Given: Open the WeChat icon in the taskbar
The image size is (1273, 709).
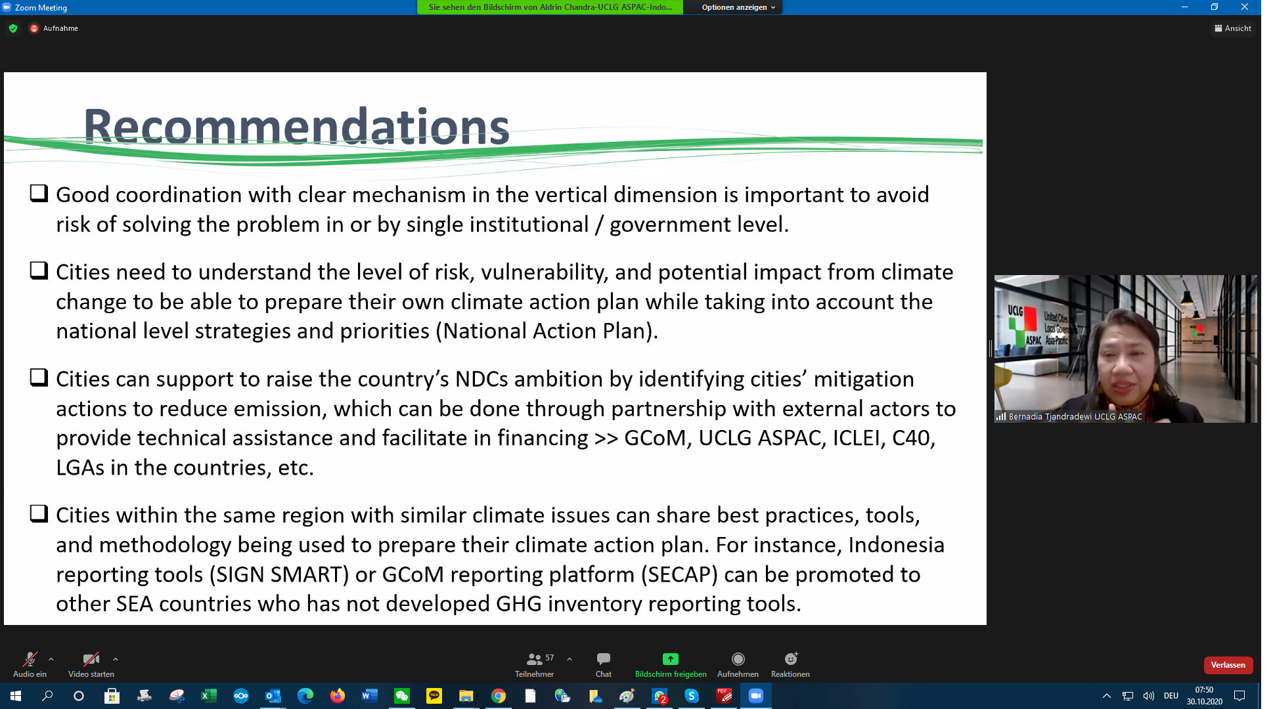Looking at the screenshot, I should [x=401, y=696].
